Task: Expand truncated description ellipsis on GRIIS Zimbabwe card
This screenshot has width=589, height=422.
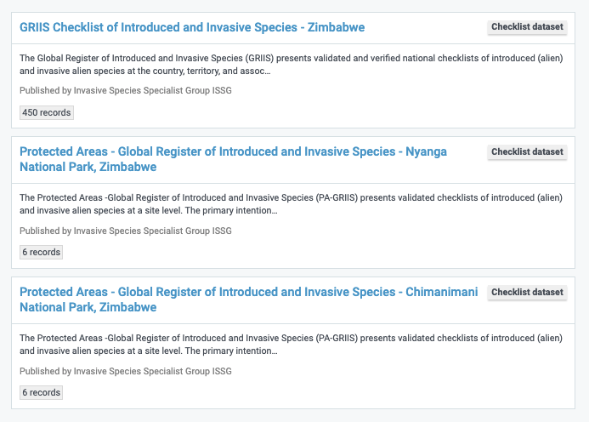Action: (x=268, y=71)
